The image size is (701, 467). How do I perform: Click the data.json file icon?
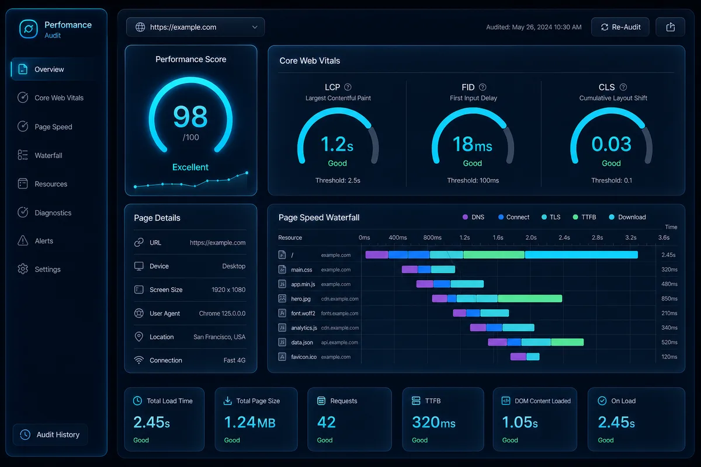coord(282,342)
